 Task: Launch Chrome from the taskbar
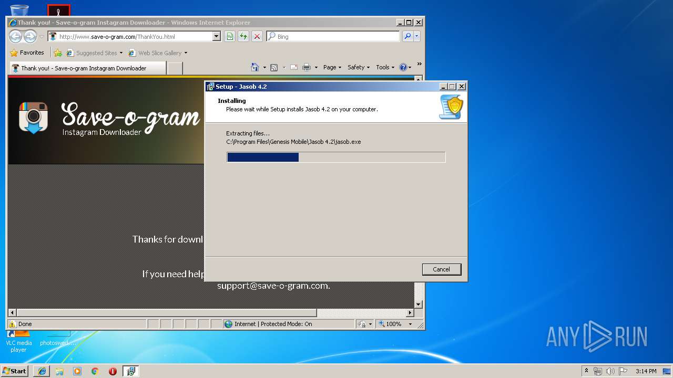[x=95, y=371]
